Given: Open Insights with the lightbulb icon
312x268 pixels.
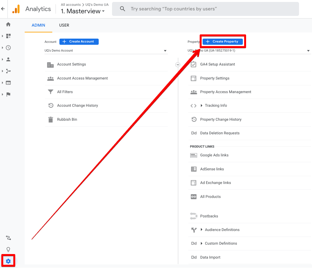Looking at the screenshot, I should tap(8, 249).
